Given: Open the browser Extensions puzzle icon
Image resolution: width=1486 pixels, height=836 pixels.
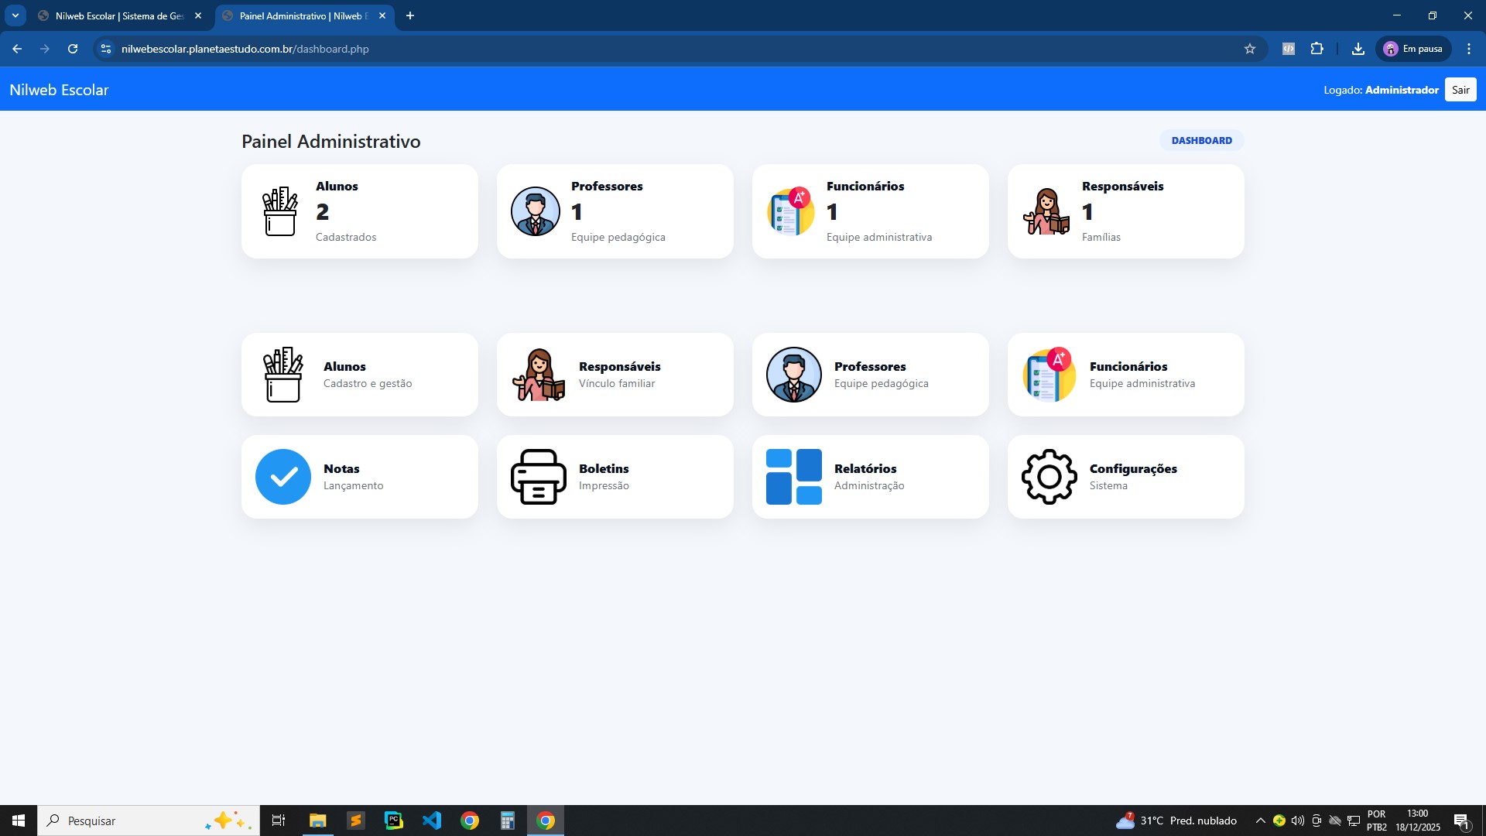Looking at the screenshot, I should pos(1317,48).
